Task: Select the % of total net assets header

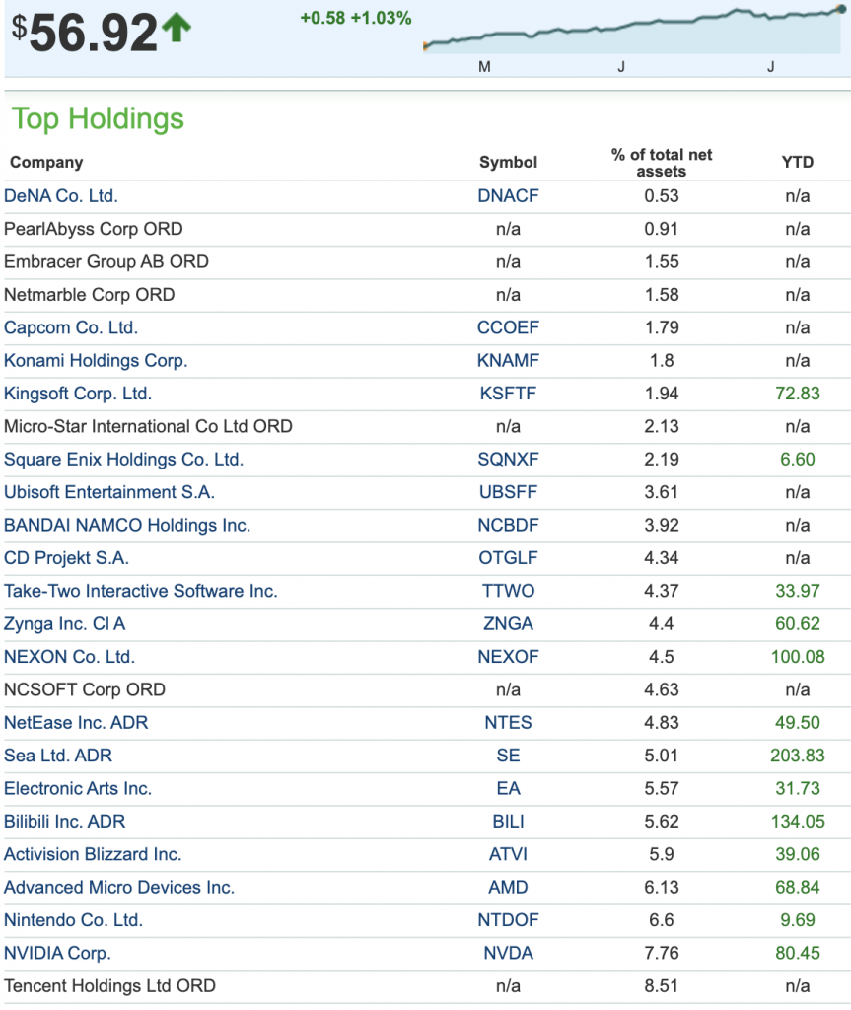Action: [x=662, y=163]
